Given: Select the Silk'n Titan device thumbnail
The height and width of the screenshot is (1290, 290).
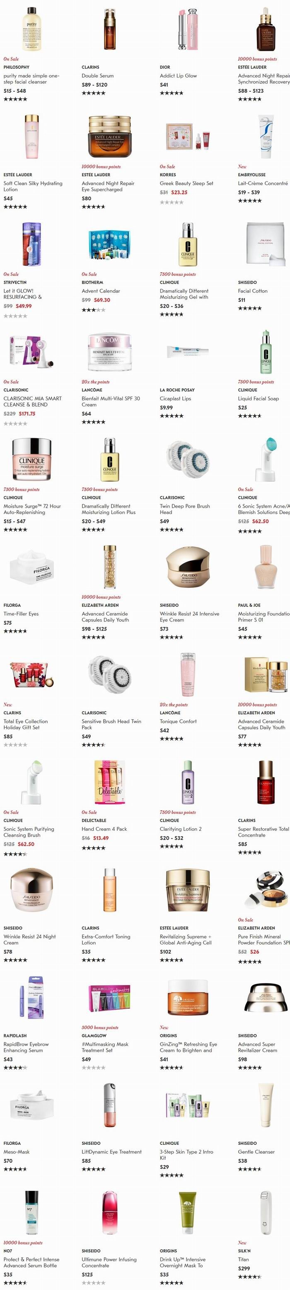Looking at the screenshot, I should pos(266,1213).
